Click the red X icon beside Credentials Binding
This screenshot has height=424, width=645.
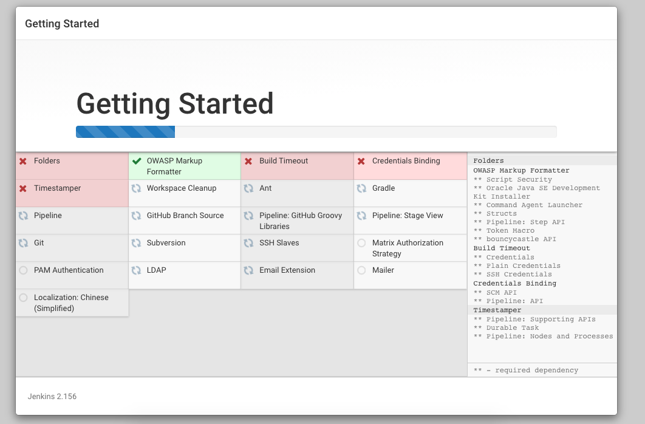361,161
